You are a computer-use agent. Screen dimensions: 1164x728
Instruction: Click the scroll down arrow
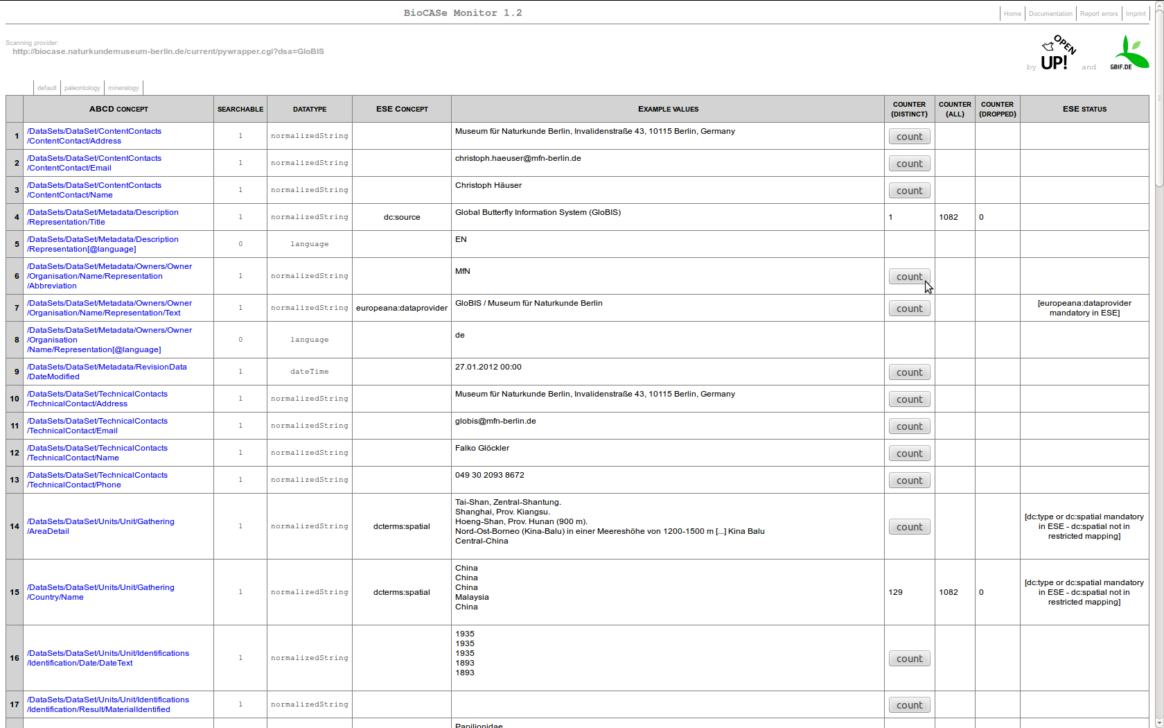coord(1159,722)
